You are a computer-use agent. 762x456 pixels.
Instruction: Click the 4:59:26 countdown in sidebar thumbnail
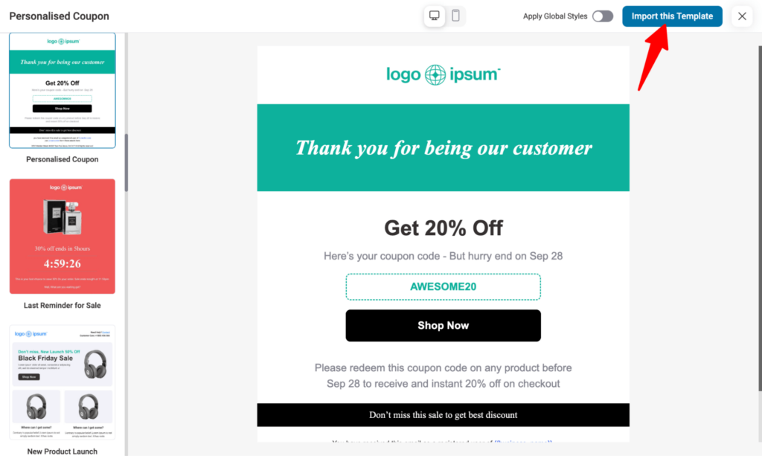click(x=62, y=265)
